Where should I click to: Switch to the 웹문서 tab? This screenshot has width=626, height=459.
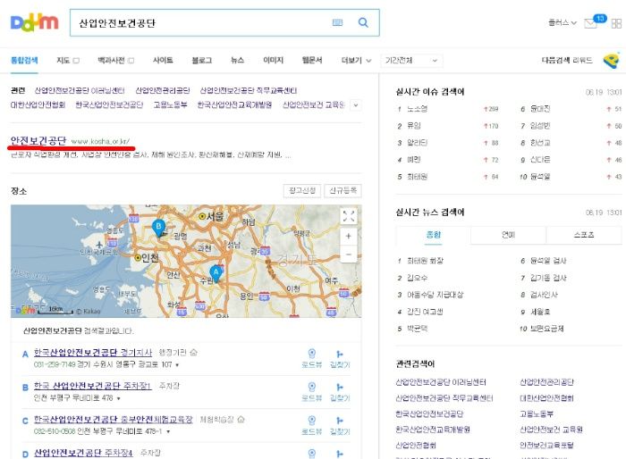tap(312, 60)
